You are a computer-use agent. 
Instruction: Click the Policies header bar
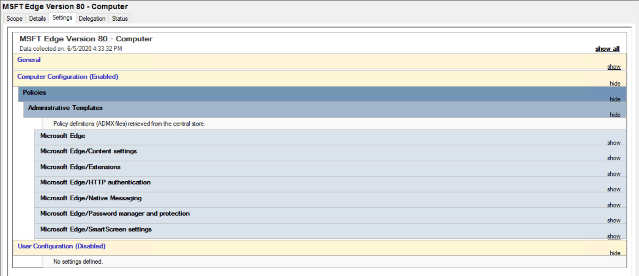coord(322,95)
